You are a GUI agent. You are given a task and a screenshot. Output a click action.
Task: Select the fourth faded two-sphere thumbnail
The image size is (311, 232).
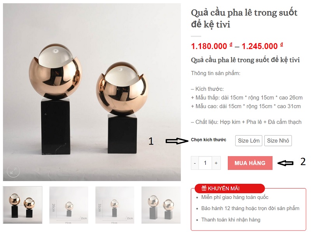161,205
